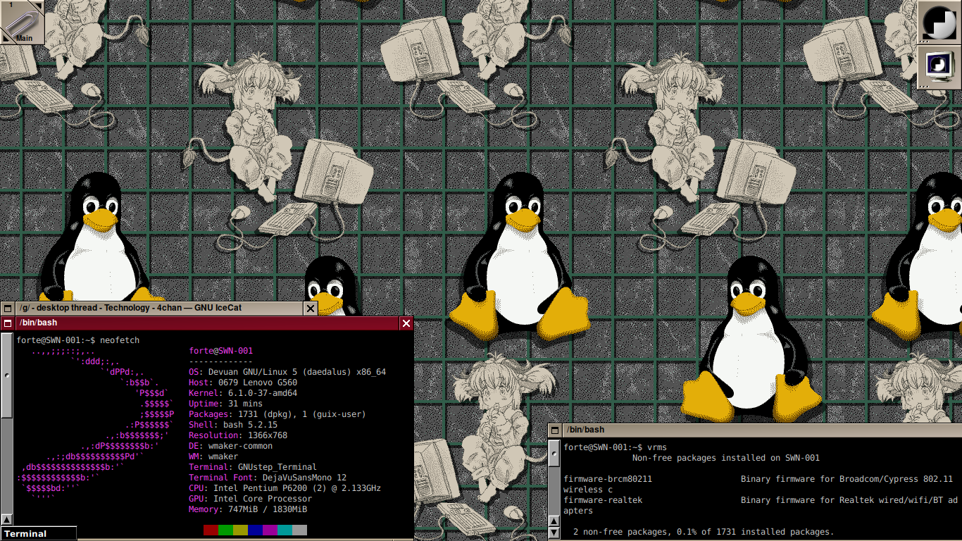Click the vrms terminal's /bin/bash title bar
962x541 pixels.
[762, 430]
